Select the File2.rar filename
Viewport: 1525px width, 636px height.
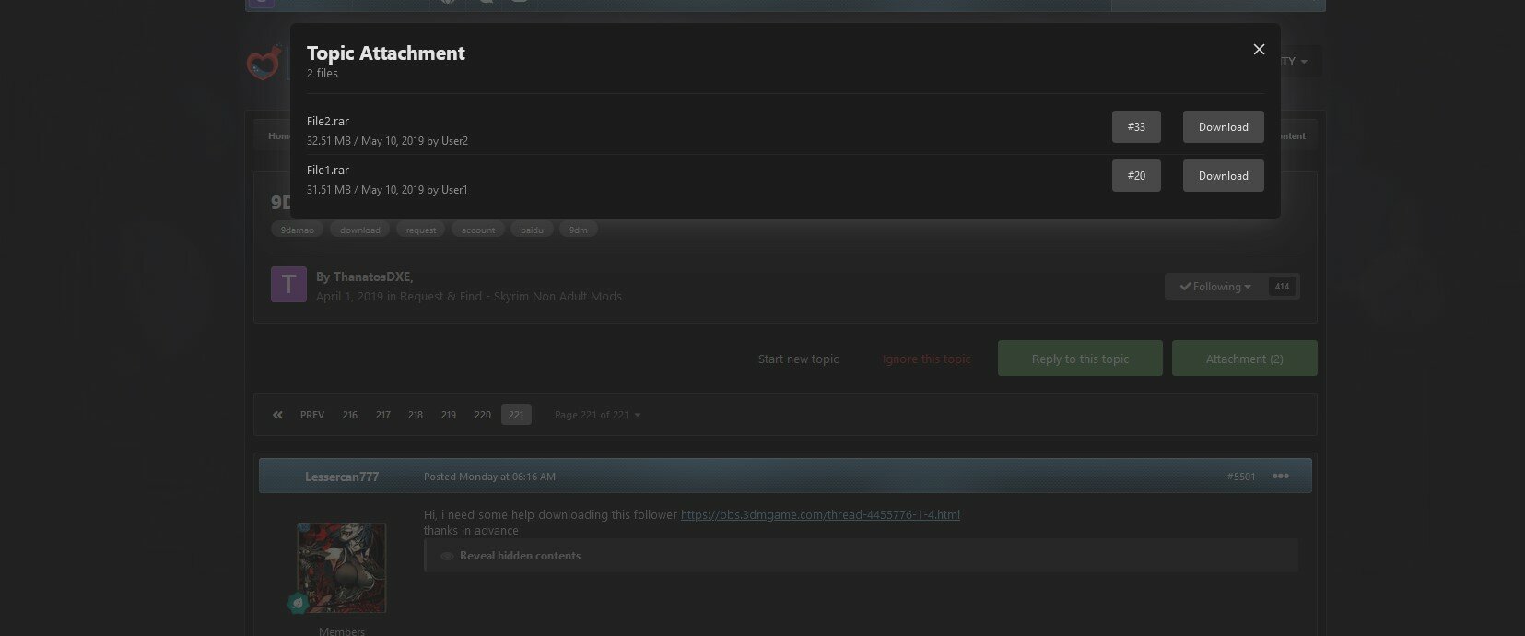pyautogui.click(x=328, y=122)
